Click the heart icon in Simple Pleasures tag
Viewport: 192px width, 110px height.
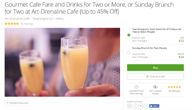(7, 103)
